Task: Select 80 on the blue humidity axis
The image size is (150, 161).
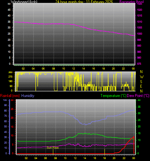Action: (x=5, y=111)
